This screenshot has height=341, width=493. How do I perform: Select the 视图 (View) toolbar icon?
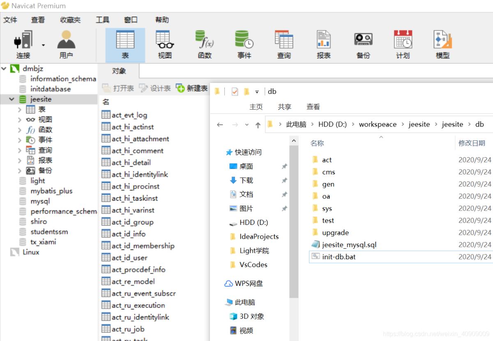coord(165,44)
